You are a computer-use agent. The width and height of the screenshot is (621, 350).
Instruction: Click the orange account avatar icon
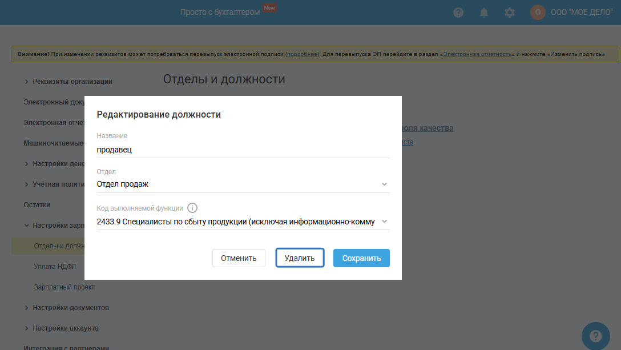(538, 13)
